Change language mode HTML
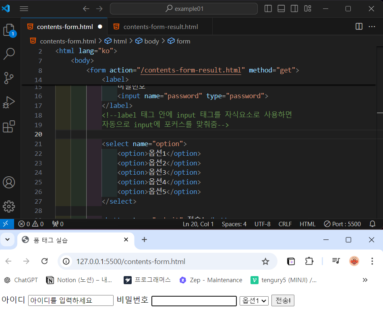Screen dimensions: 383x322 (x=308, y=224)
